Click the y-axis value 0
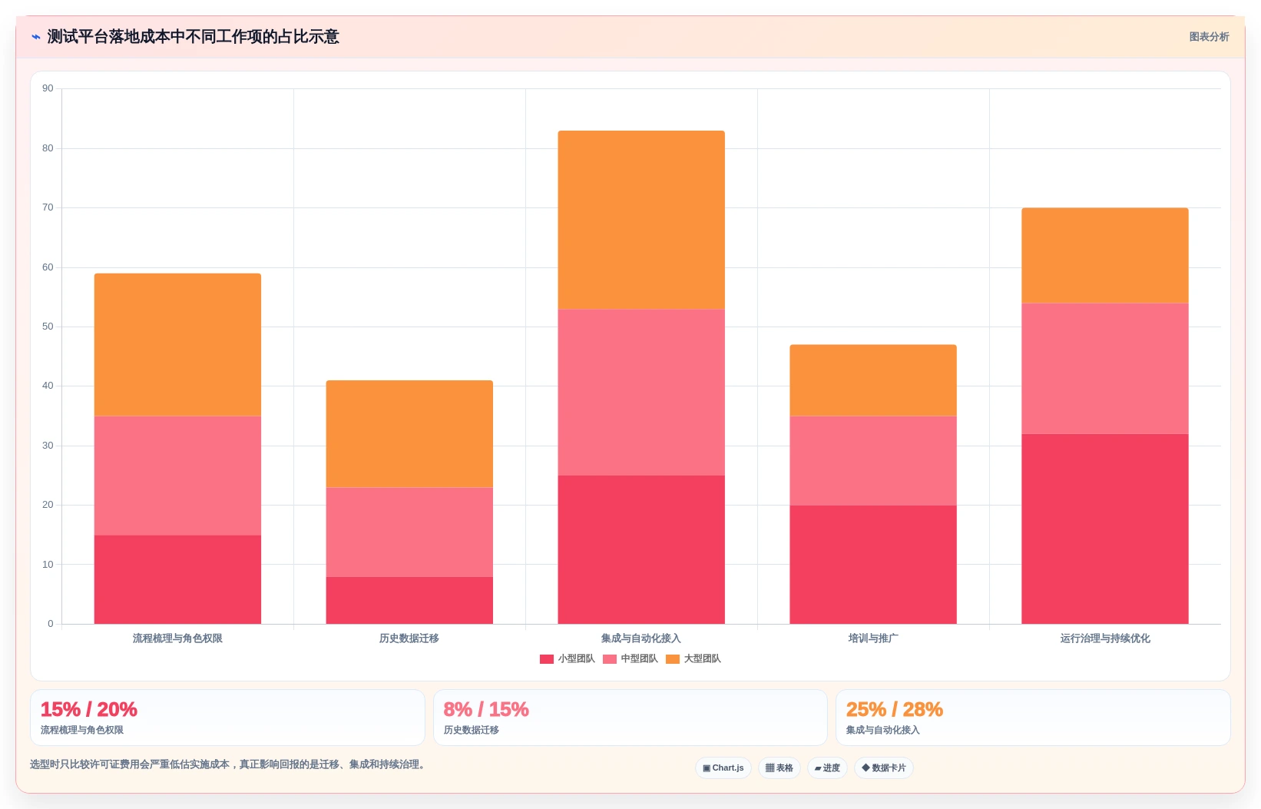Viewport: 1261px width, 809px height. click(x=51, y=624)
